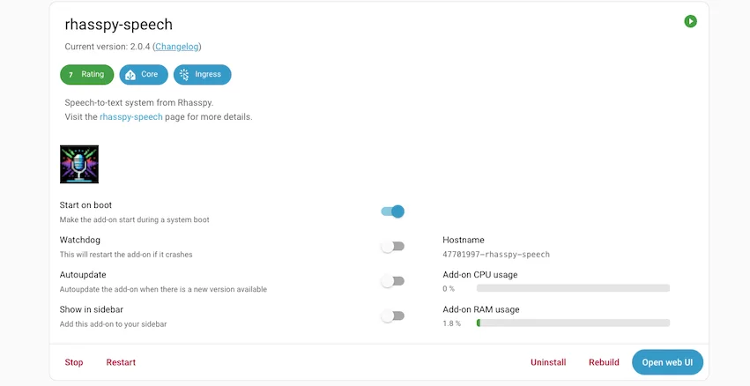Click the Ingress capability badge
The width and height of the screenshot is (750, 386).
click(203, 75)
